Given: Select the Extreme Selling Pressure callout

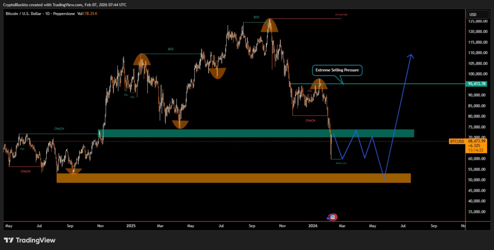Looking at the screenshot, I should 337,70.
